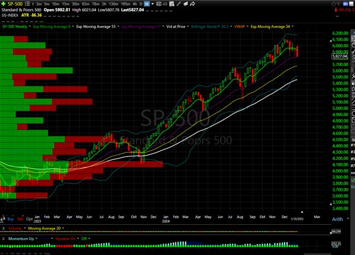Open Exp Moving Average 55 dropdown
This screenshot has width=355, height=255.
coord(118,27)
